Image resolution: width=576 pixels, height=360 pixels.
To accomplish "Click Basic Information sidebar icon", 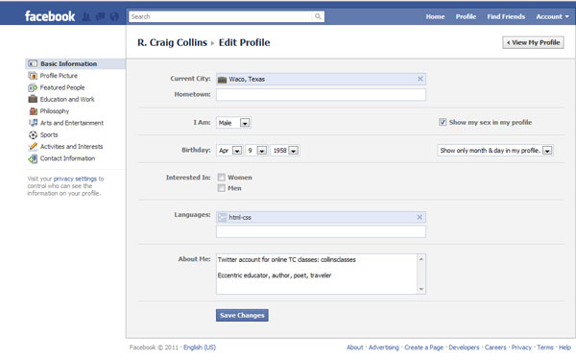I will (33, 63).
